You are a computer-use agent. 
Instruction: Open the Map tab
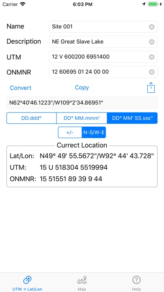click(82, 284)
